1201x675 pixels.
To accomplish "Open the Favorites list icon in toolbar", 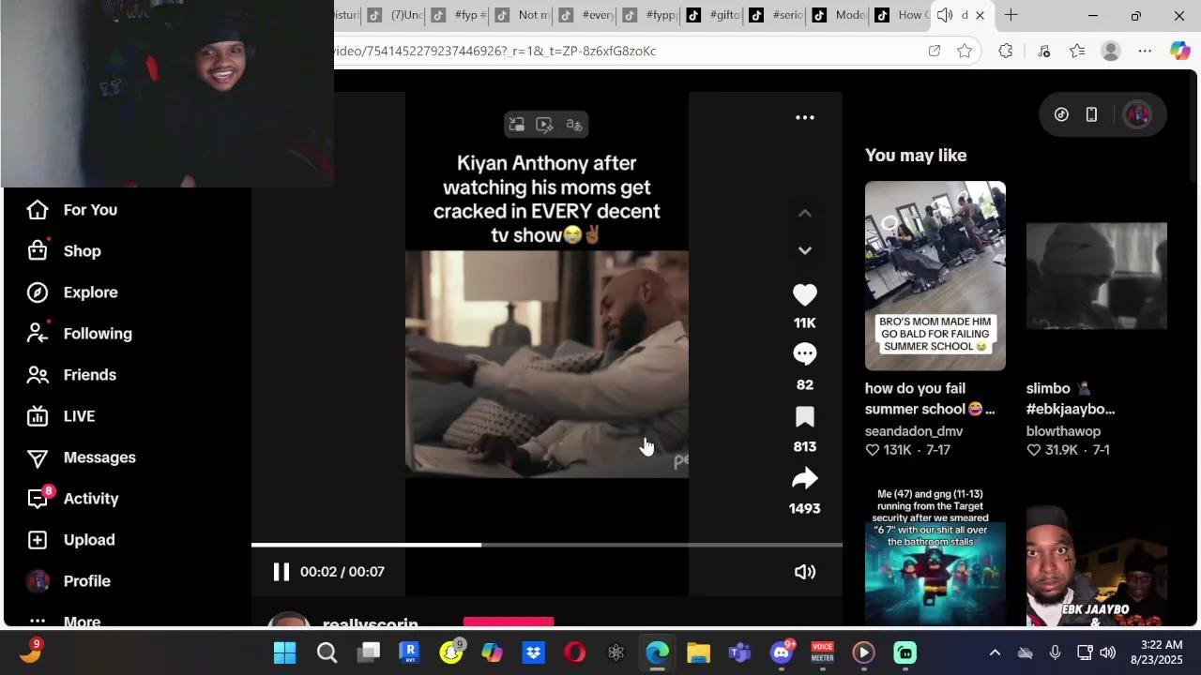I will click(1077, 51).
